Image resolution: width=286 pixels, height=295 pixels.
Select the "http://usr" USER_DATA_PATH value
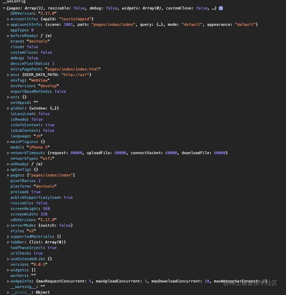click(75, 75)
